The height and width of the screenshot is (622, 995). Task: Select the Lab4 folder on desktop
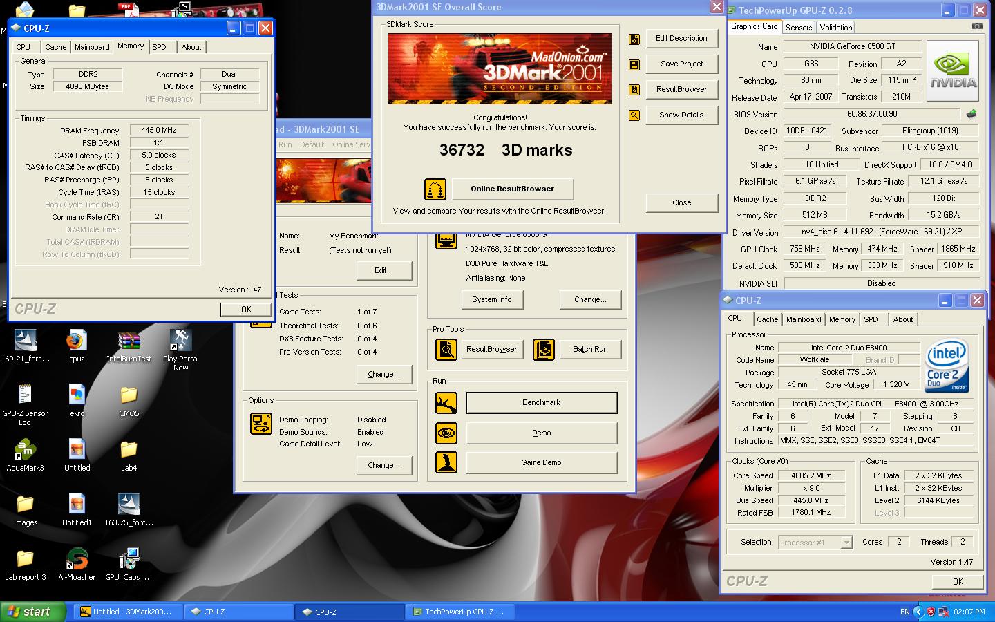tap(129, 455)
